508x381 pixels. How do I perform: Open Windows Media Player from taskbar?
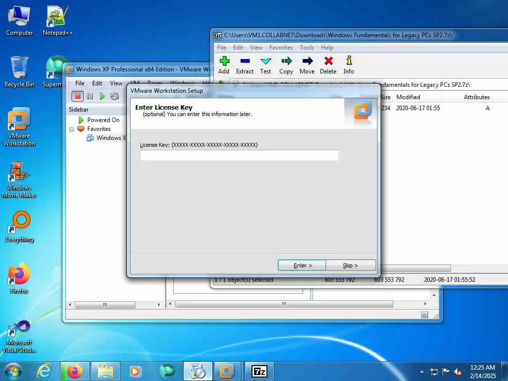pyautogui.click(x=135, y=371)
